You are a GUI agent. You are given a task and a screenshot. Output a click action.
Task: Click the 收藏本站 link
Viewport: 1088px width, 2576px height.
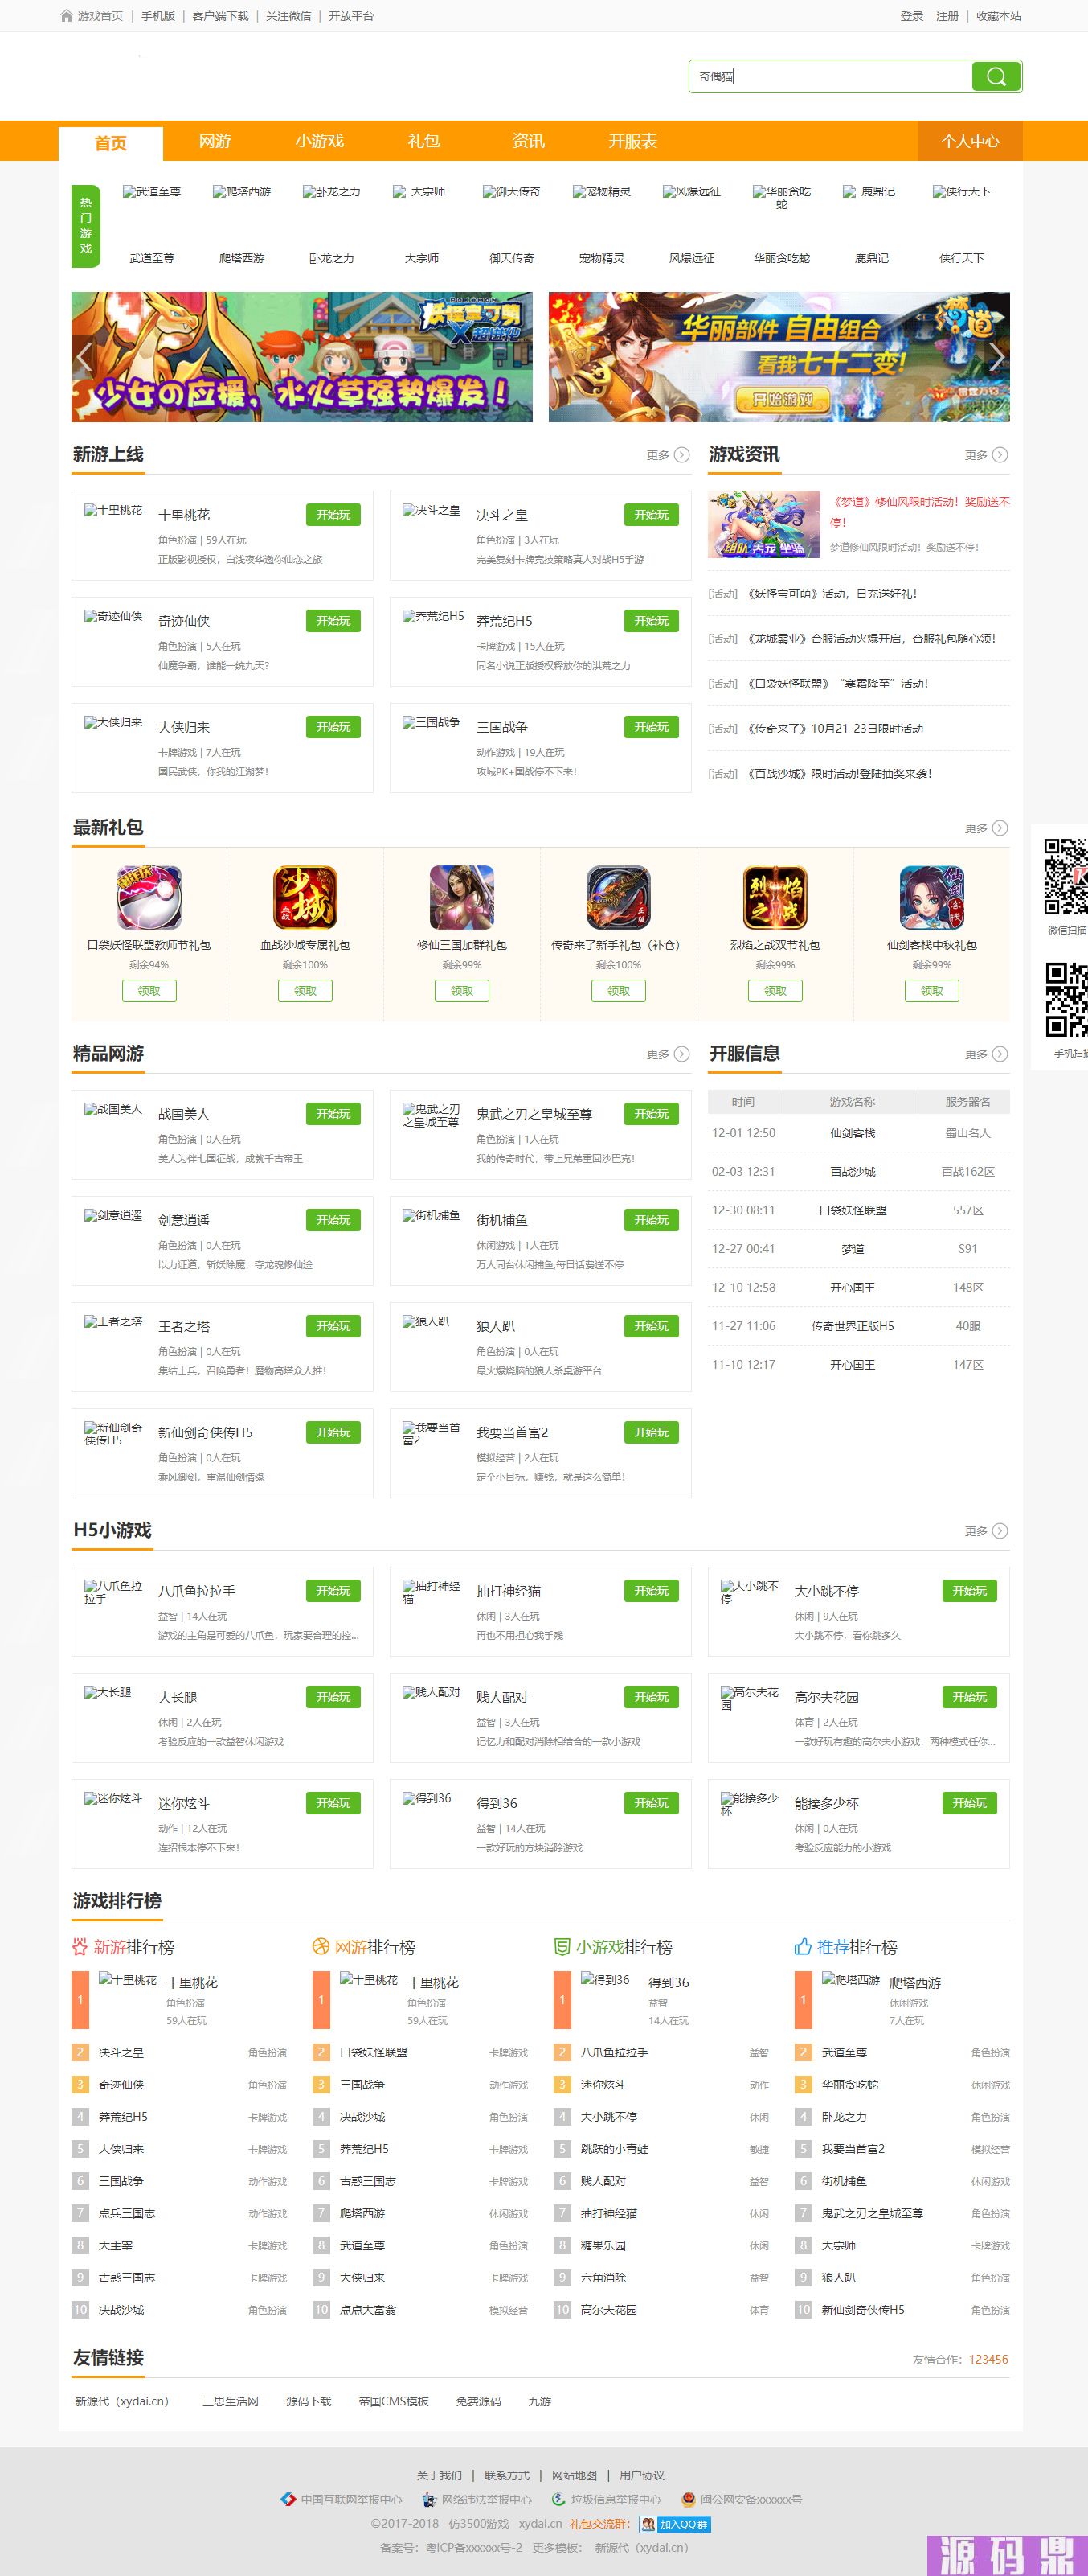(998, 16)
